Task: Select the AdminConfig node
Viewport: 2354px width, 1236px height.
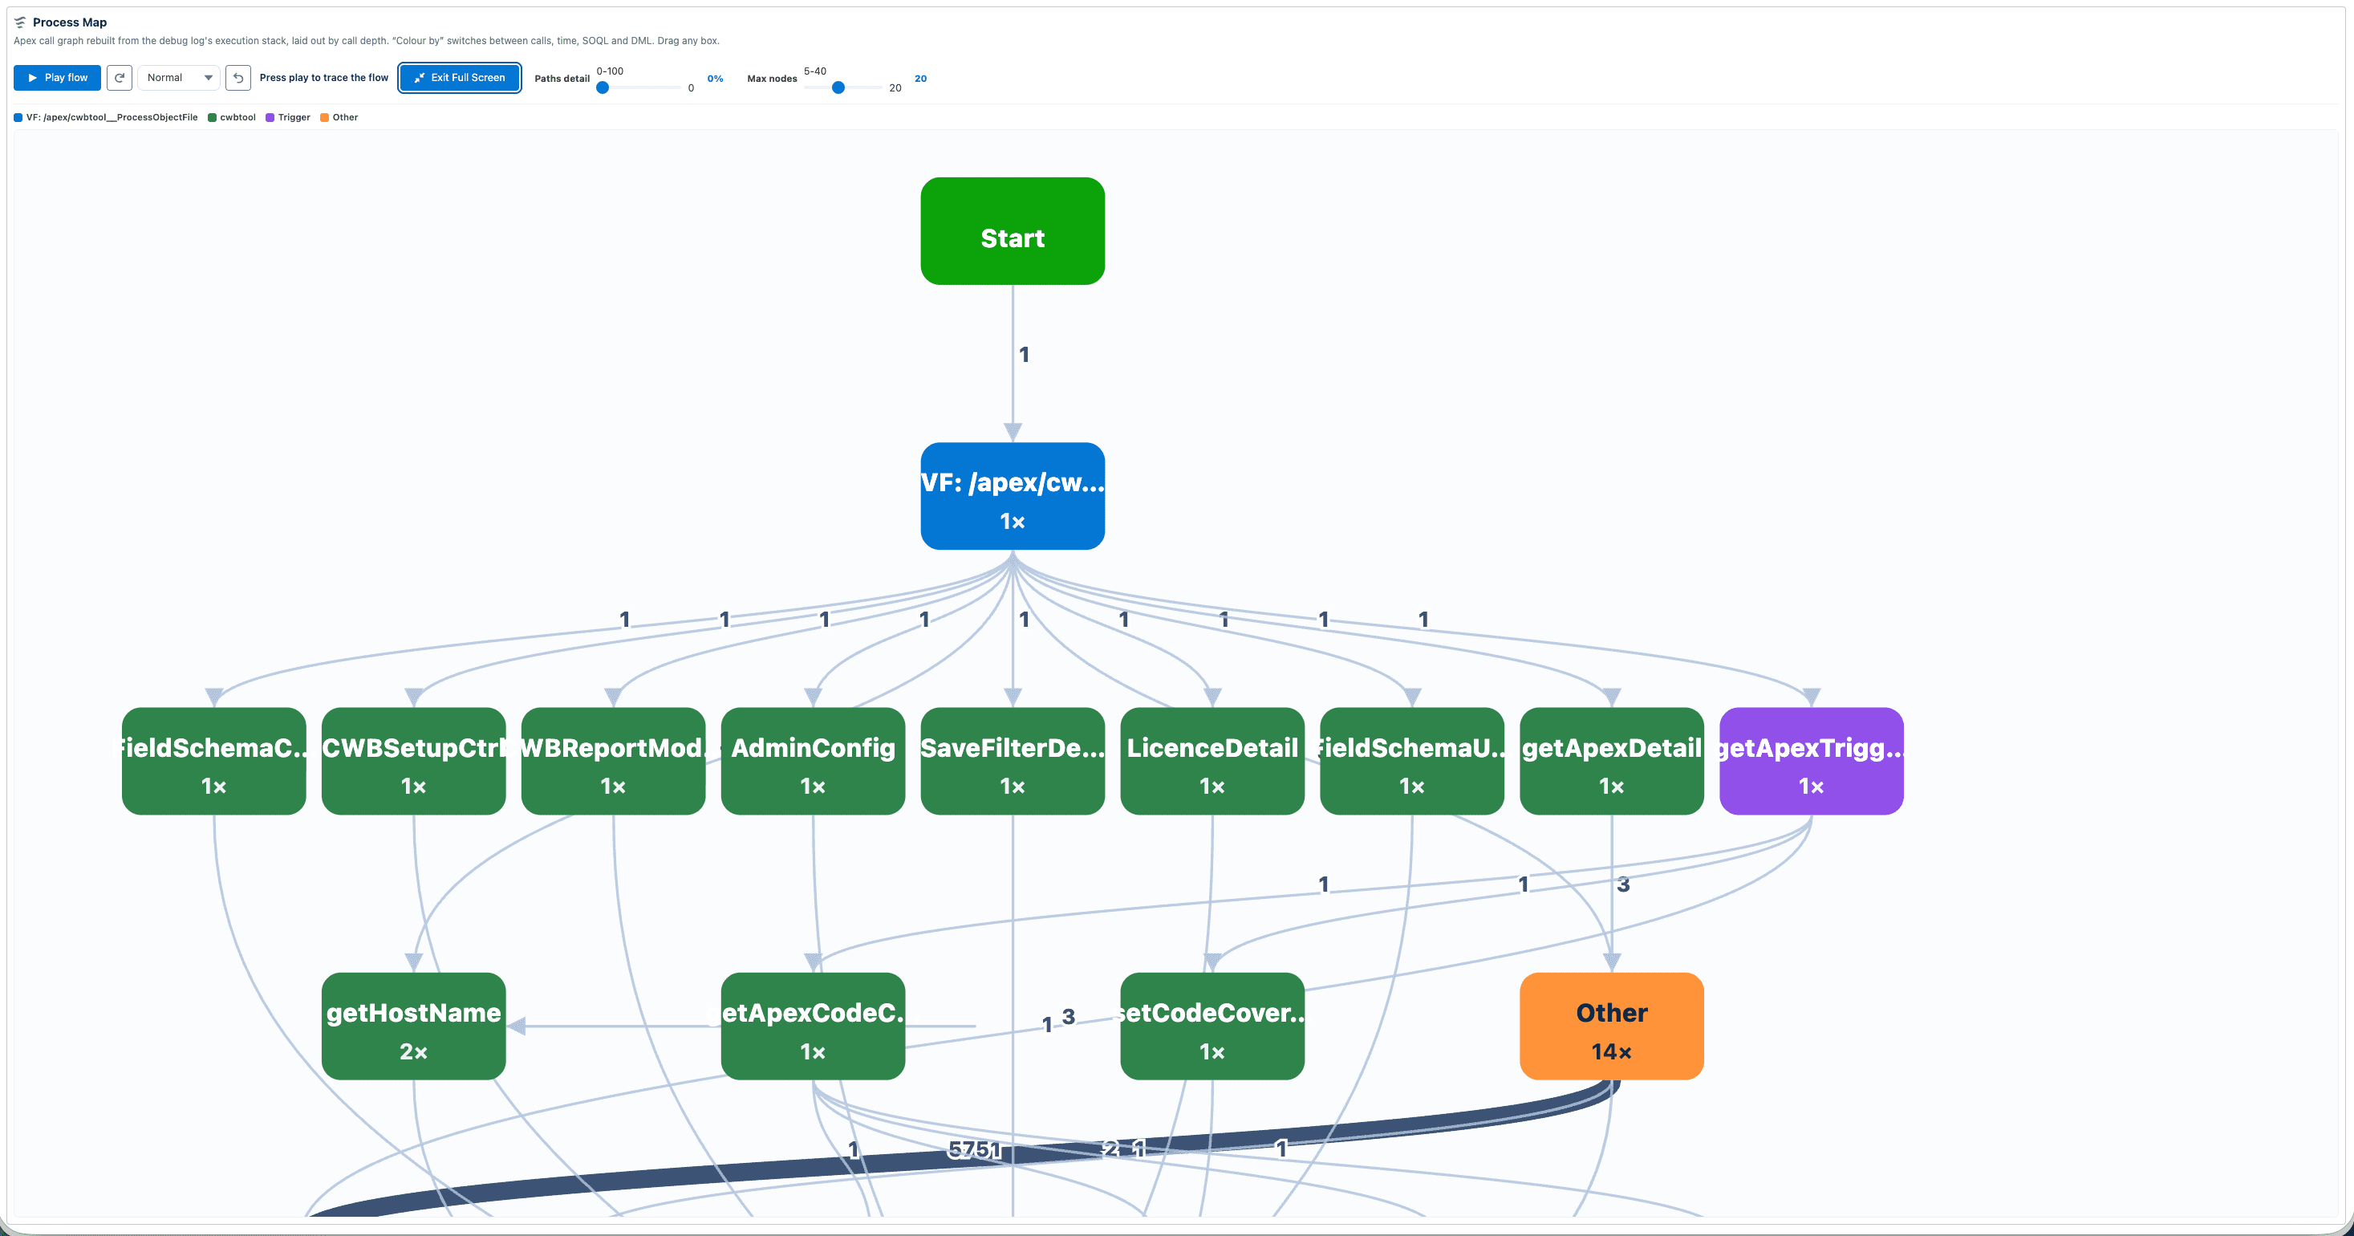Action: pos(814,762)
